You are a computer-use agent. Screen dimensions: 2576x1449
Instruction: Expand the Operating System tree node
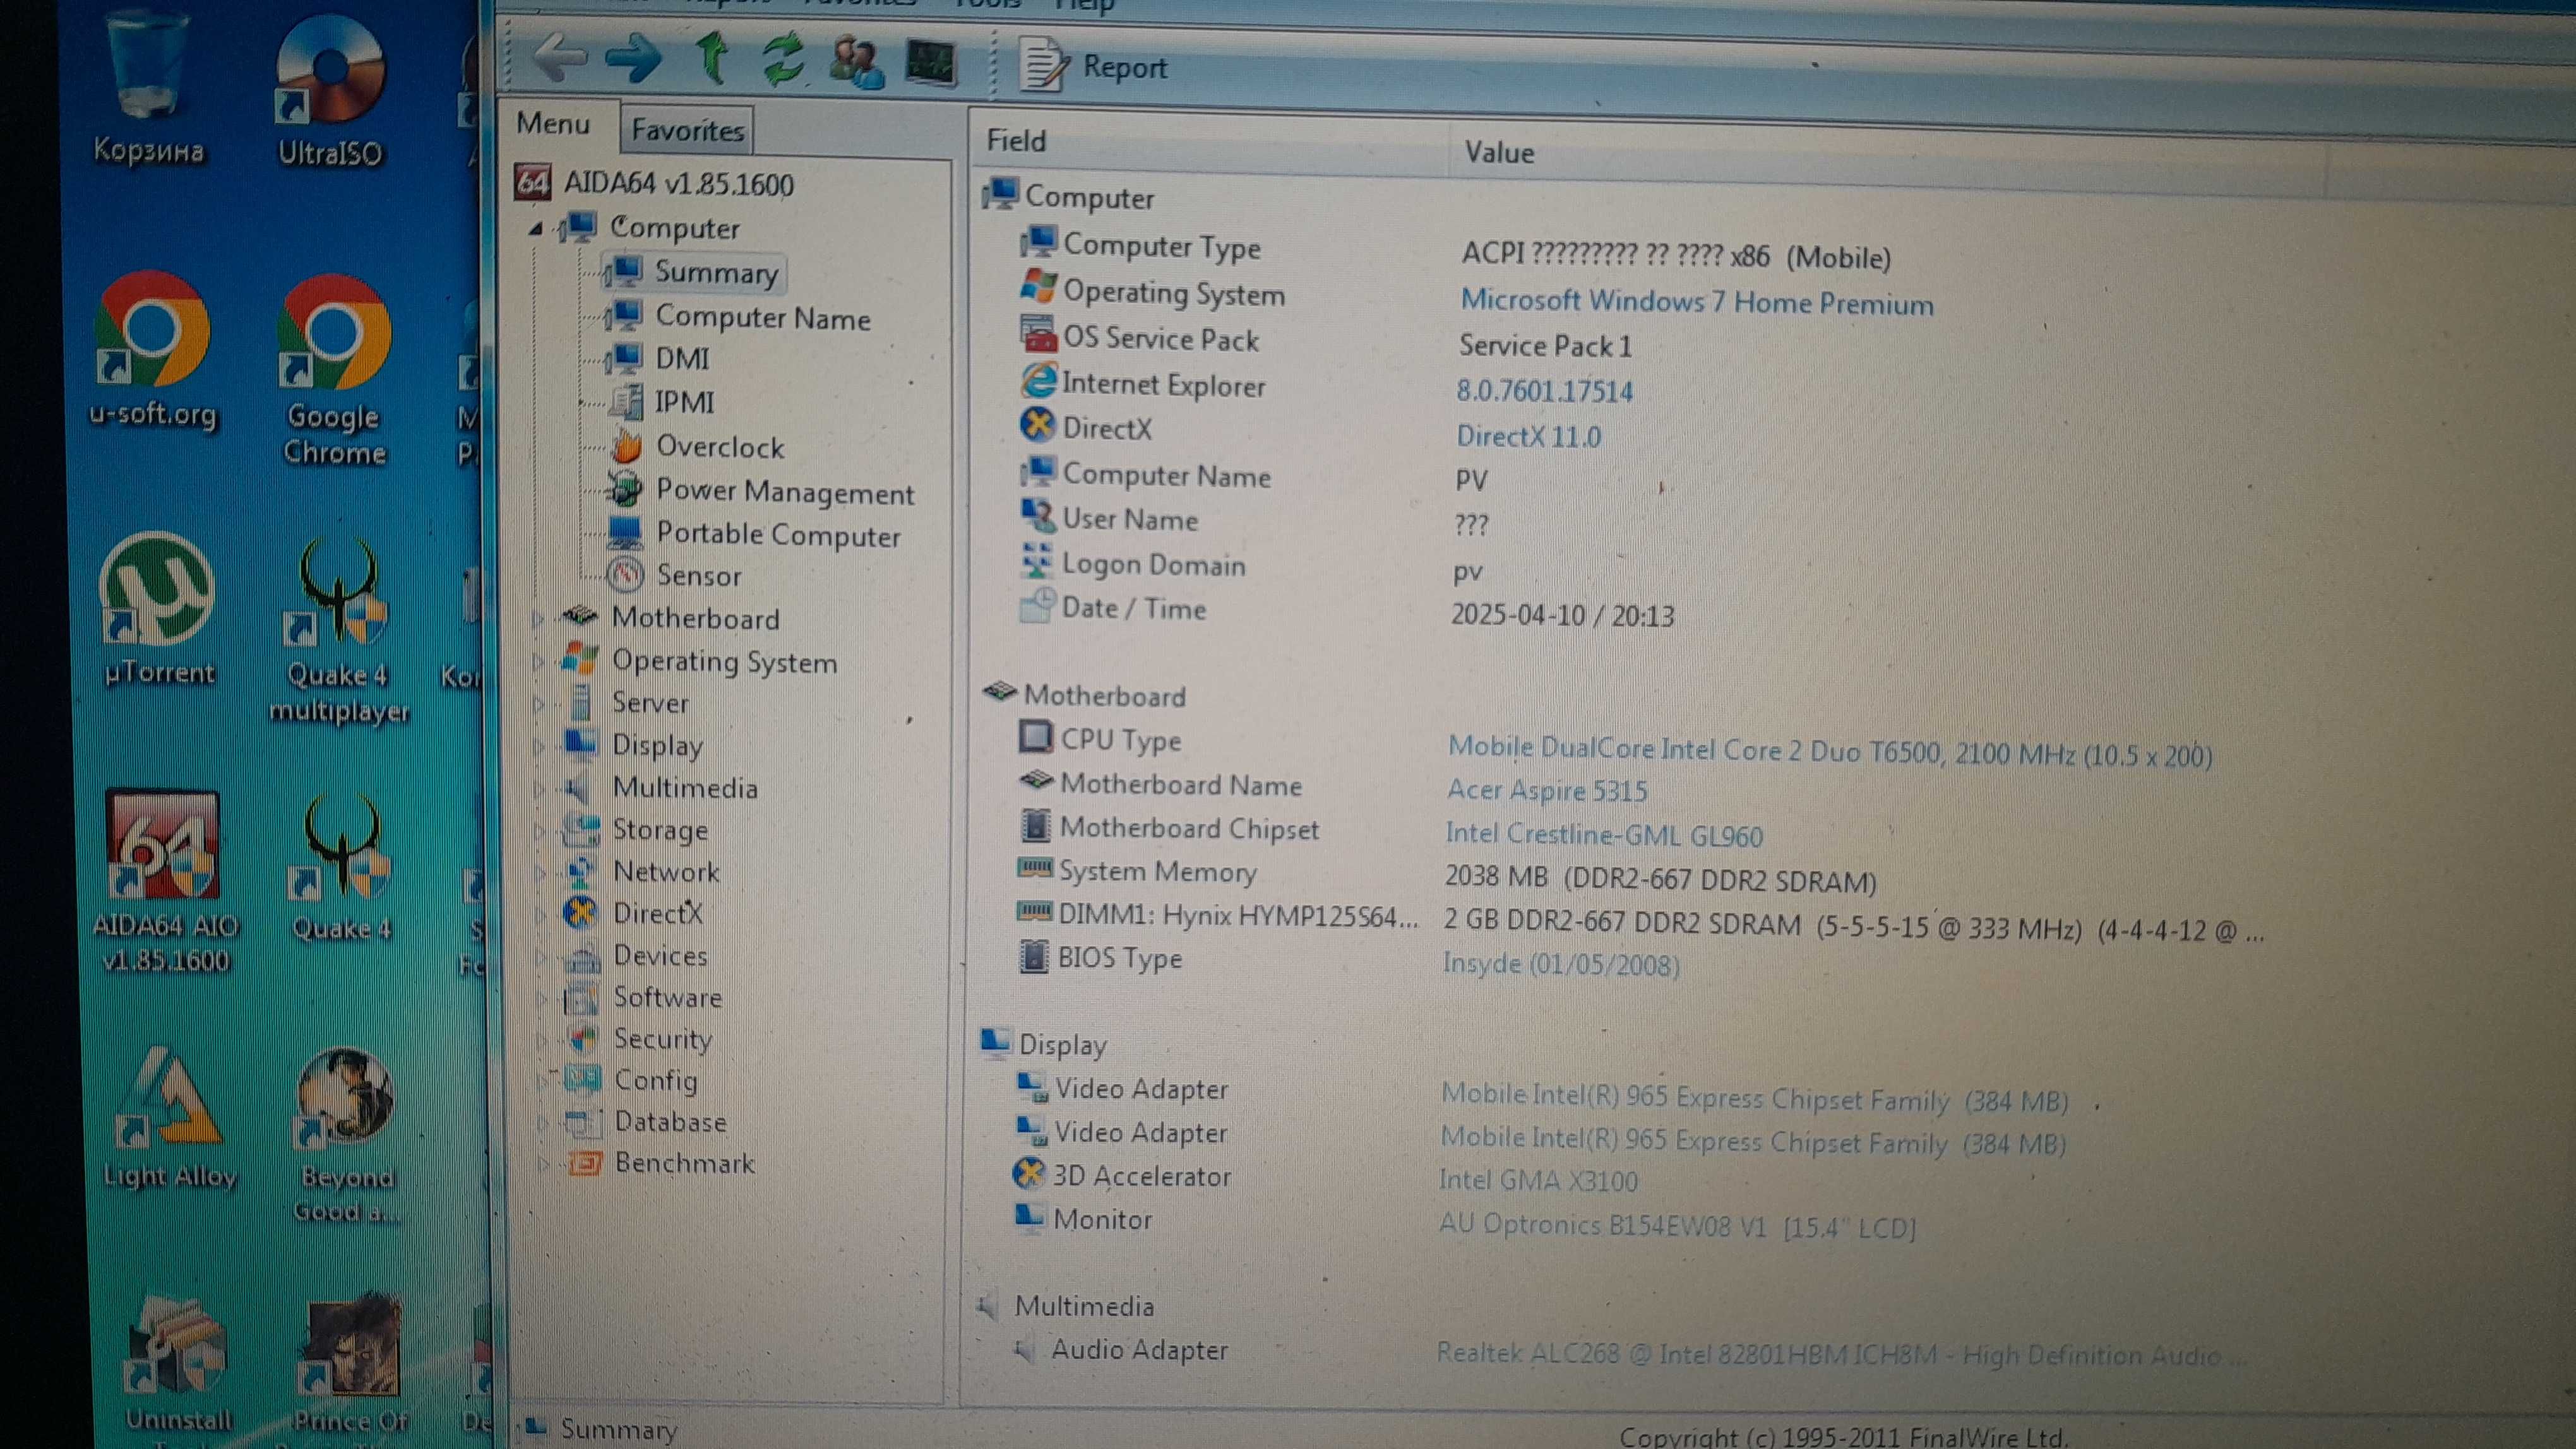(538, 661)
